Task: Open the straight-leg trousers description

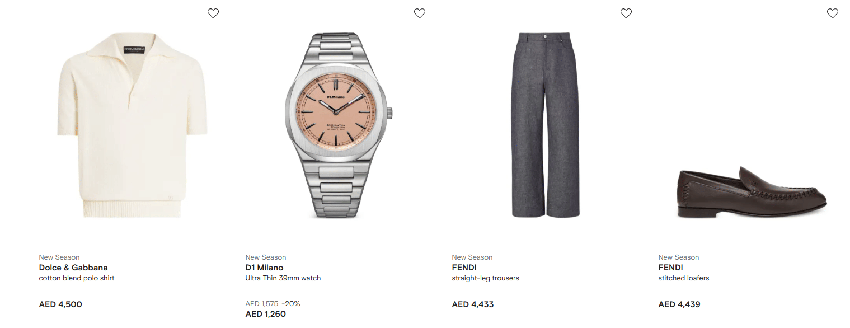Action: (x=486, y=278)
